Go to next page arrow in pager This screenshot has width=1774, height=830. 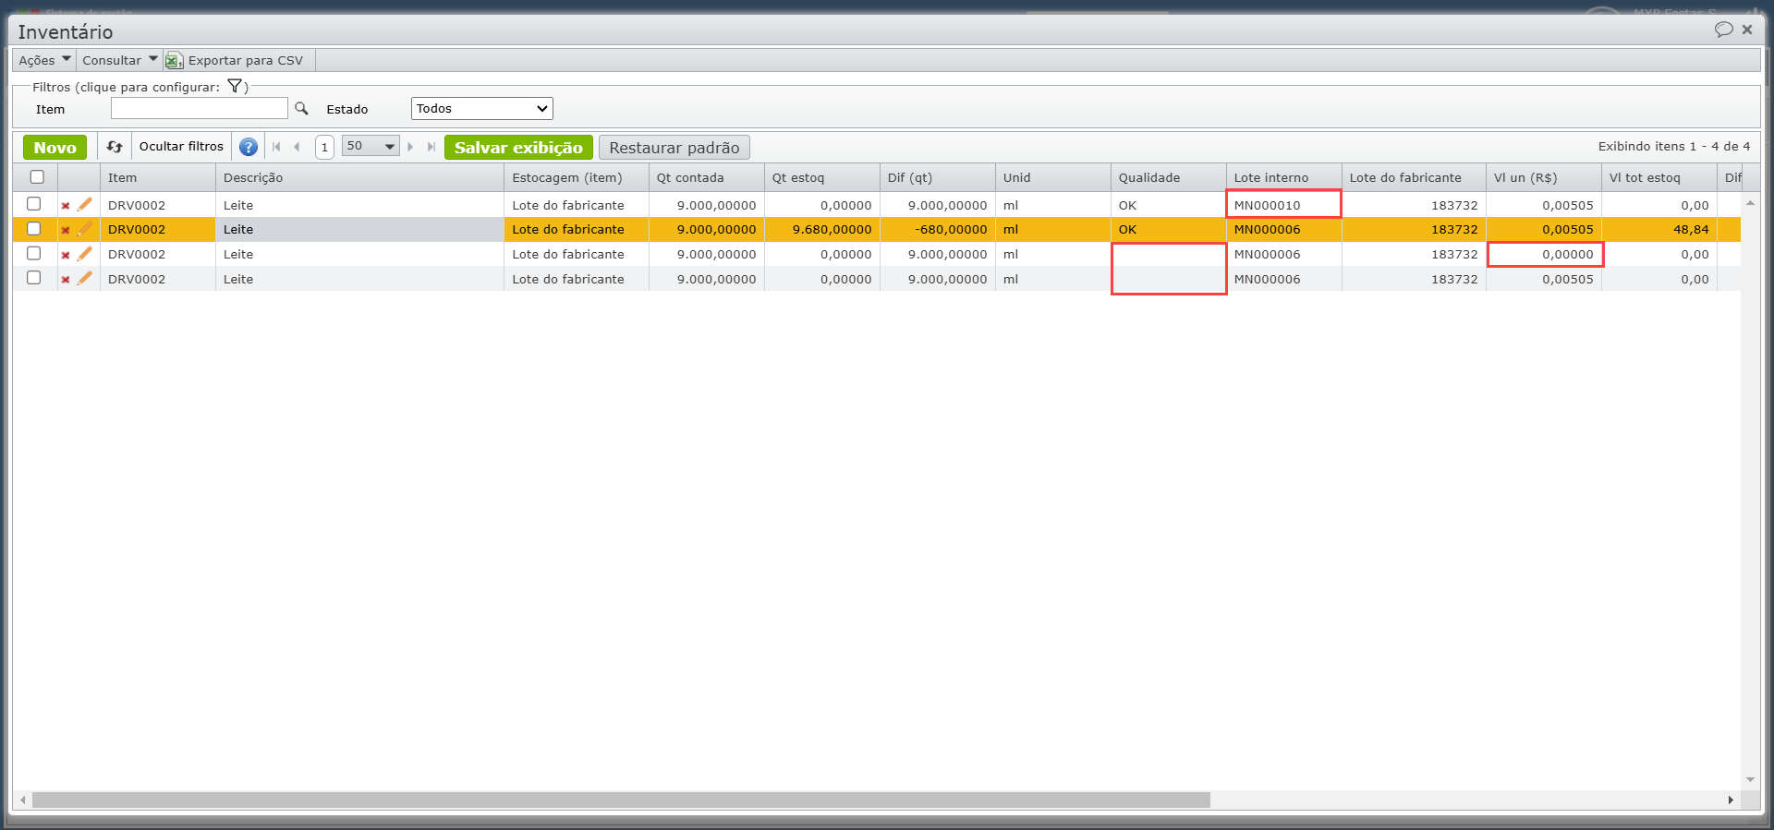tap(410, 147)
